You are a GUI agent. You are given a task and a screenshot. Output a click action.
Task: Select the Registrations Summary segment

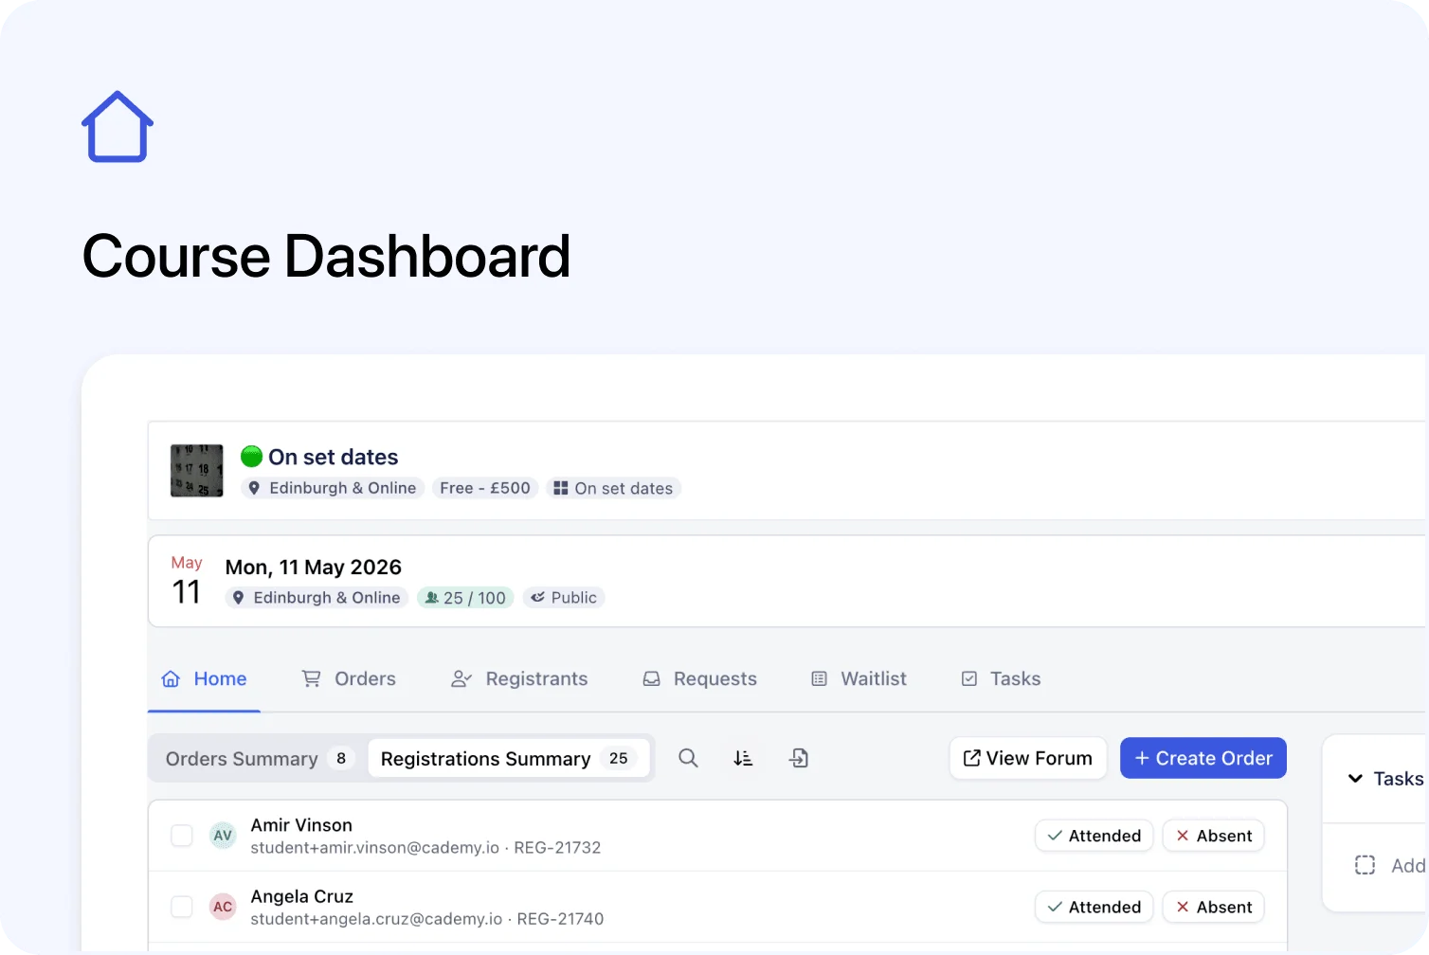click(509, 759)
